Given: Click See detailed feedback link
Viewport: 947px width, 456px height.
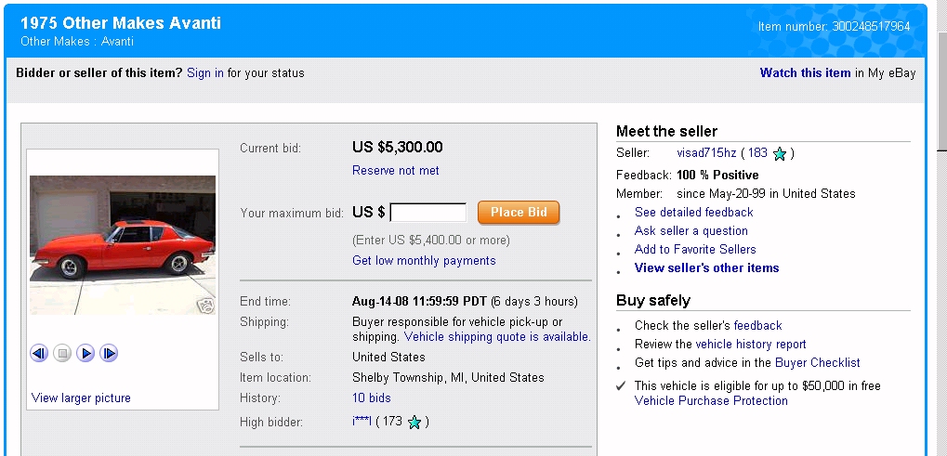Looking at the screenshot, I should 693,213.
